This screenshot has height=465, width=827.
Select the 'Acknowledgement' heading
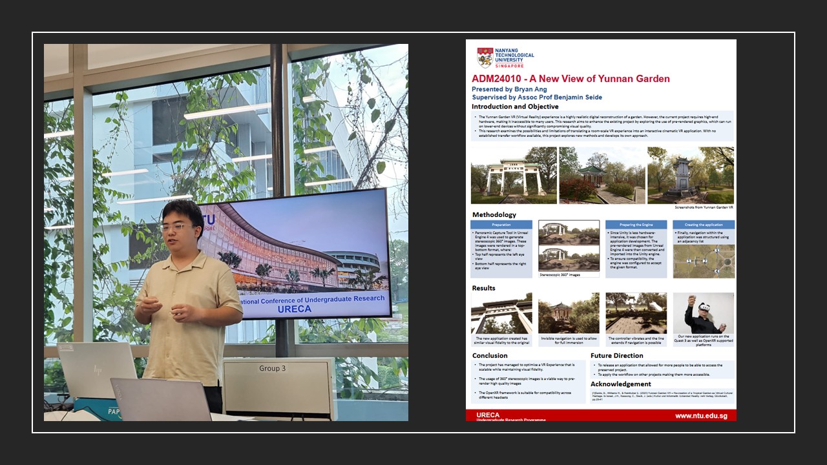click(x=621, y=384)
